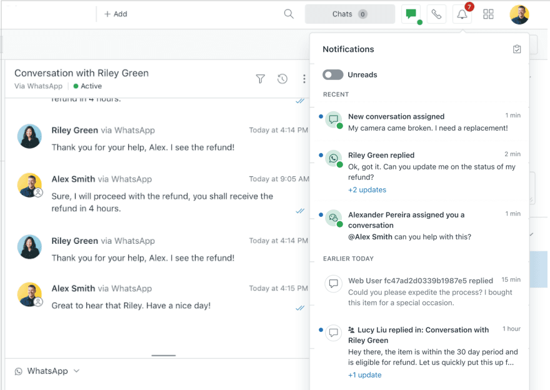This screenshot has width=550, height=390.
Task: Open the filter conversations icon
Action: (260, 79)
